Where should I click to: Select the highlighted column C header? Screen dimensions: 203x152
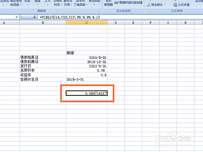pyautogui.click(x=87, y=23)
